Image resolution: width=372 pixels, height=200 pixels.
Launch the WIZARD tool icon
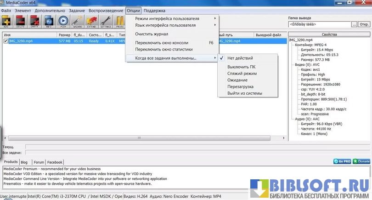(x=77, y=21)
